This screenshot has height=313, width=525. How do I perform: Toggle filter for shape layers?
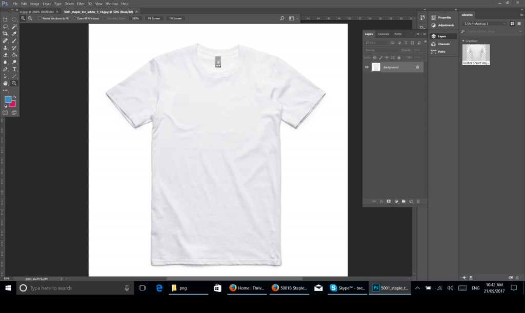click(x=413, y=43)
